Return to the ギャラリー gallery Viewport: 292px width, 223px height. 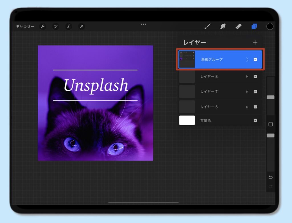click(25, 27)
